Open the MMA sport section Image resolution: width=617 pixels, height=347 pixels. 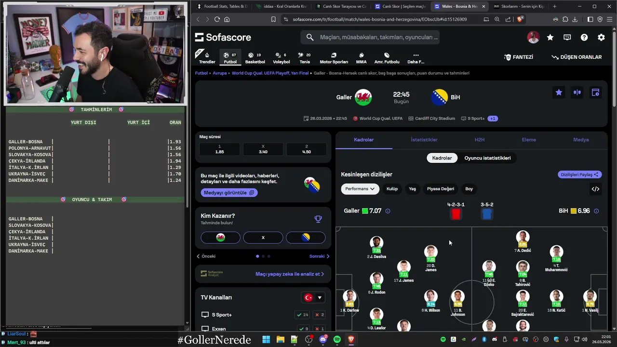[361, 58]
